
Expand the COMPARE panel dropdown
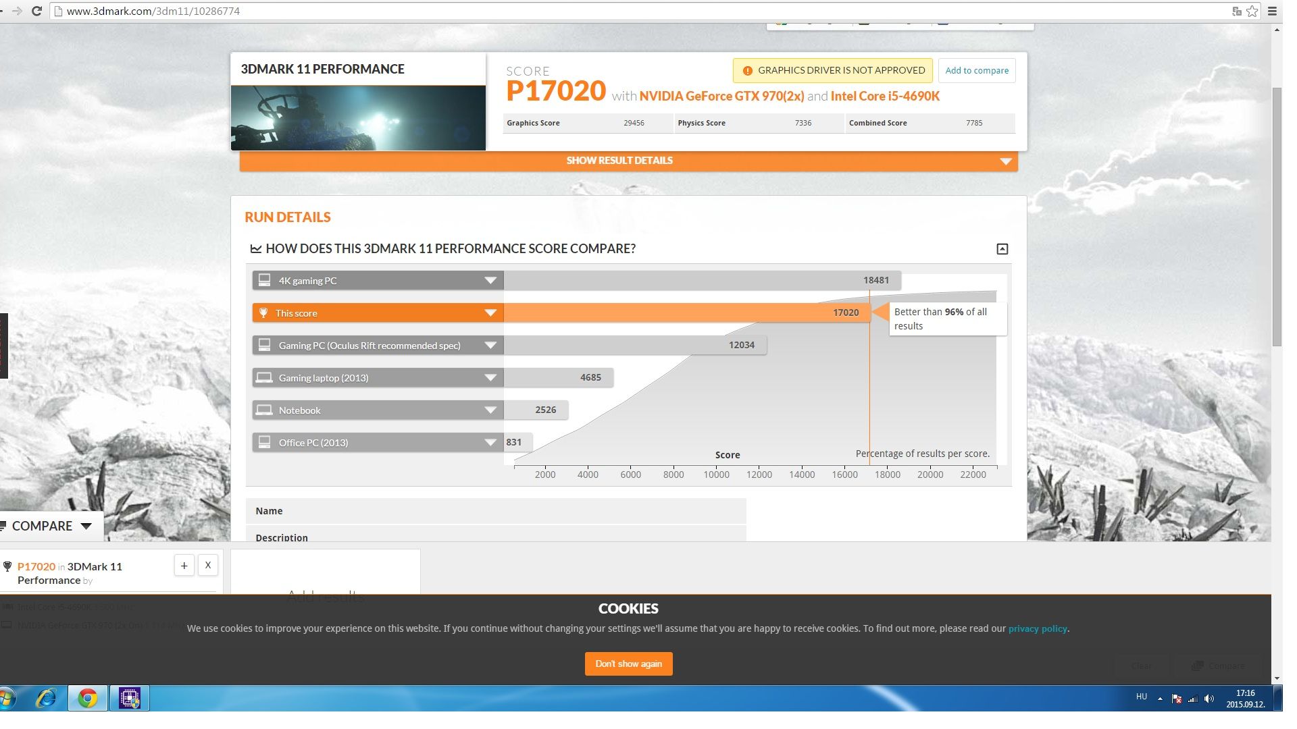click(x=86, y=525)
